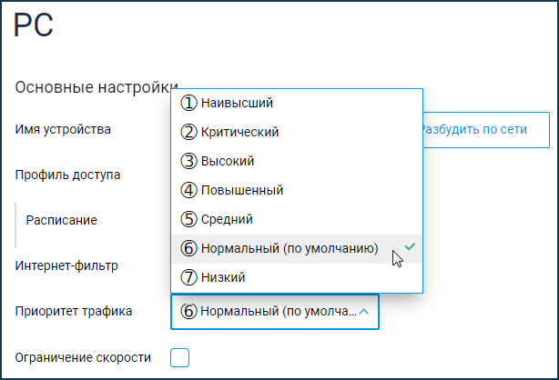Screen dimensions: 559x380
Task: Click the PC page title
Action: [34, 25]
